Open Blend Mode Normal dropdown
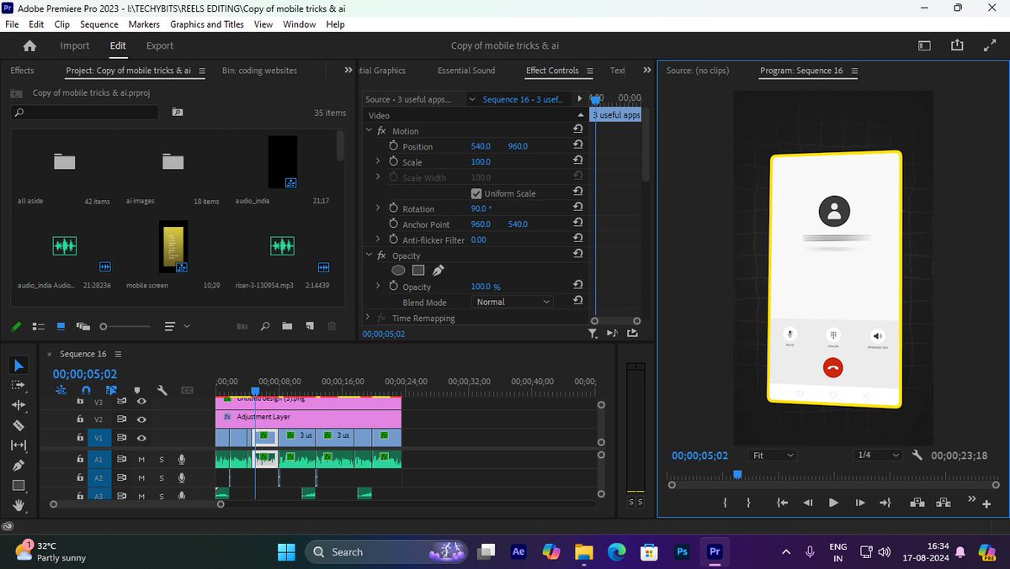 513,302
